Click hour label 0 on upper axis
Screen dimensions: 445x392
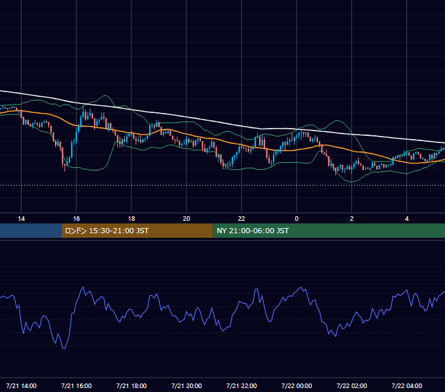[296, 219]
